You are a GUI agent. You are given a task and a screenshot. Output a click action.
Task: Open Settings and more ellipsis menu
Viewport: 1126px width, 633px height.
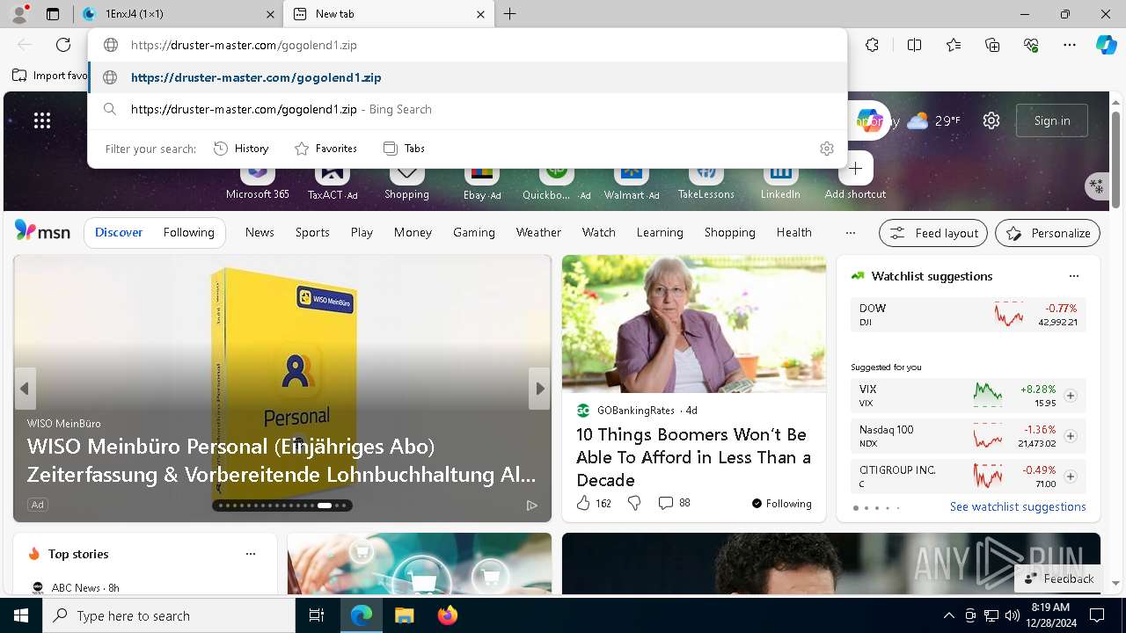point(1070,45)
